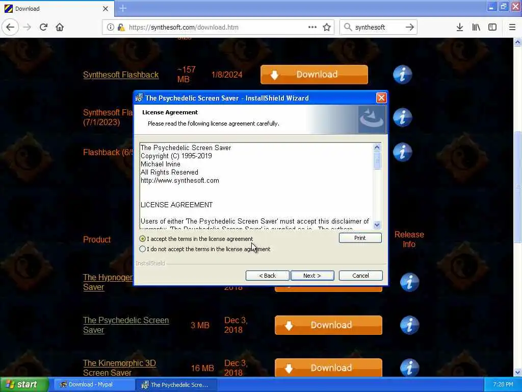The image size is (522, 392).
Task: Open a new tab with plus icon
Action: [123, 8]
